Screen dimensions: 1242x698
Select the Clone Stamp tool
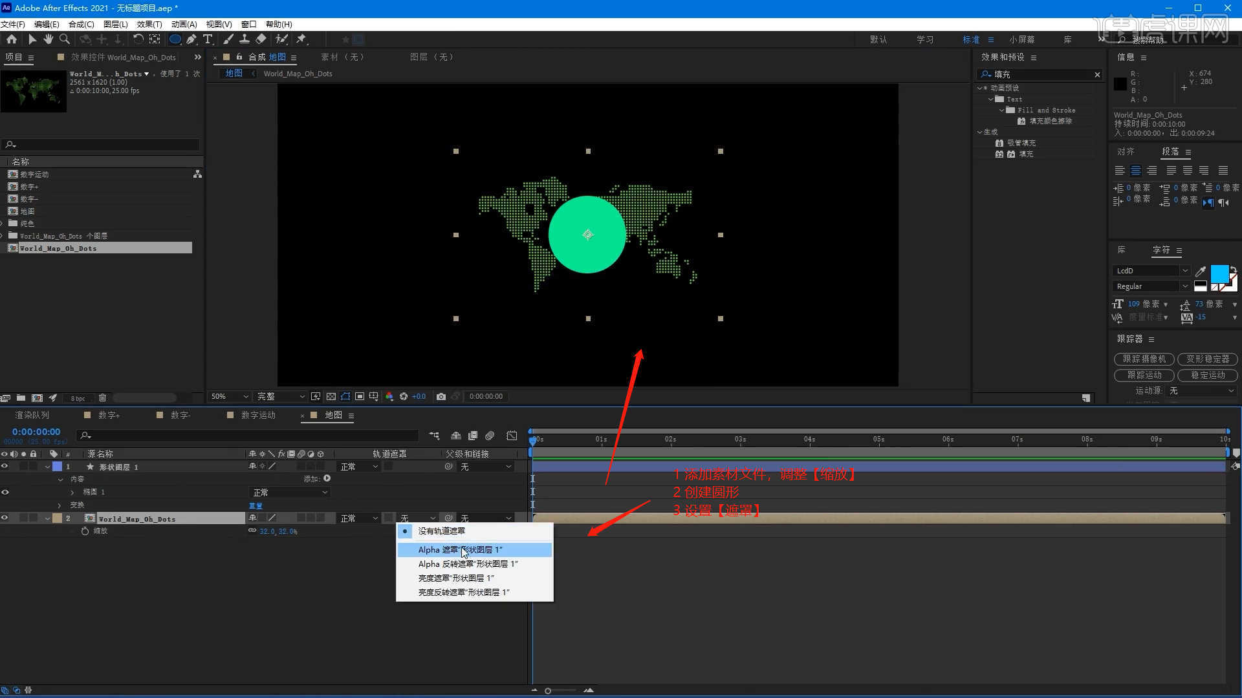click(245, 39)
